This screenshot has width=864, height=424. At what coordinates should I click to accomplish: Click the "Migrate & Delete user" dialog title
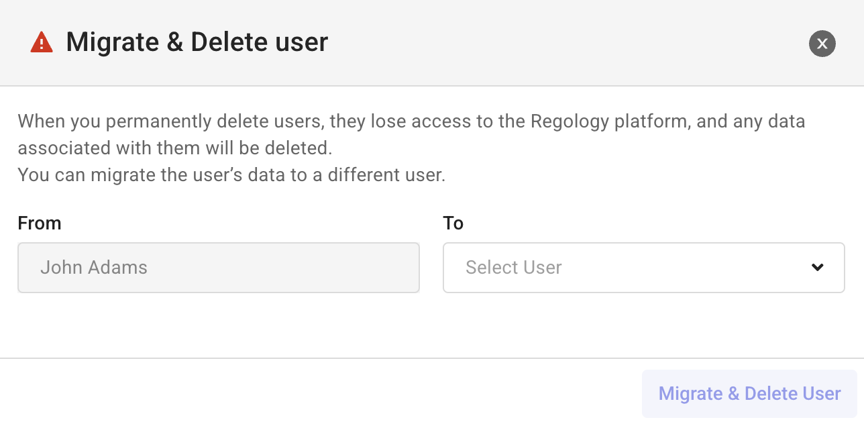pyautogui.click(x=197, y=42)
